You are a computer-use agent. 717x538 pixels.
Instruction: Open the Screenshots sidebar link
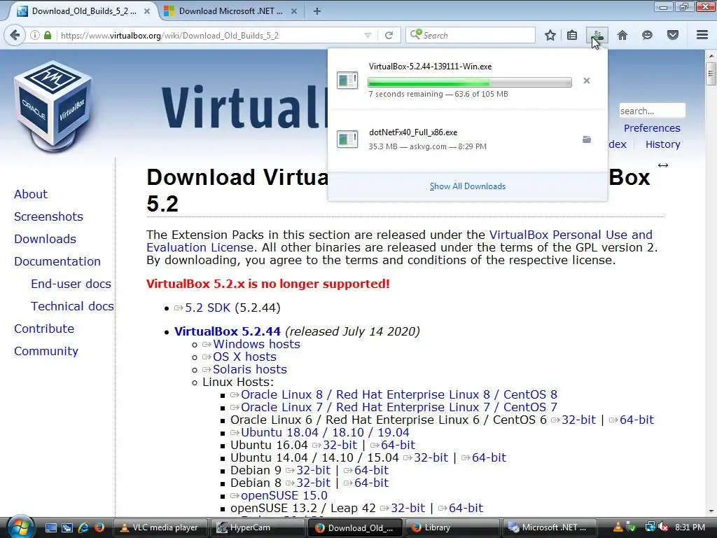[x=48, y=216]
